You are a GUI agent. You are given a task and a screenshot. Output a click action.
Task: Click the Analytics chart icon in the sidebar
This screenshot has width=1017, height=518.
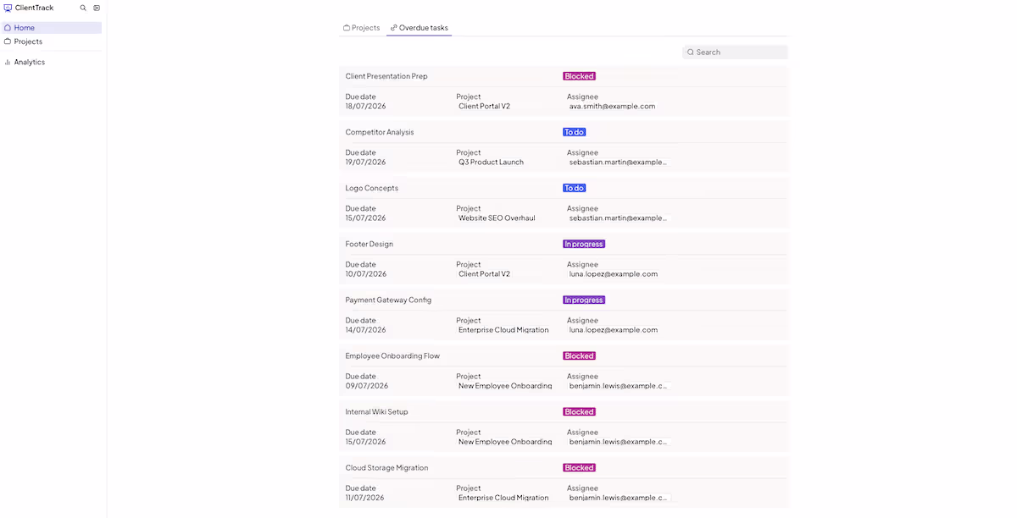(8, 62)
